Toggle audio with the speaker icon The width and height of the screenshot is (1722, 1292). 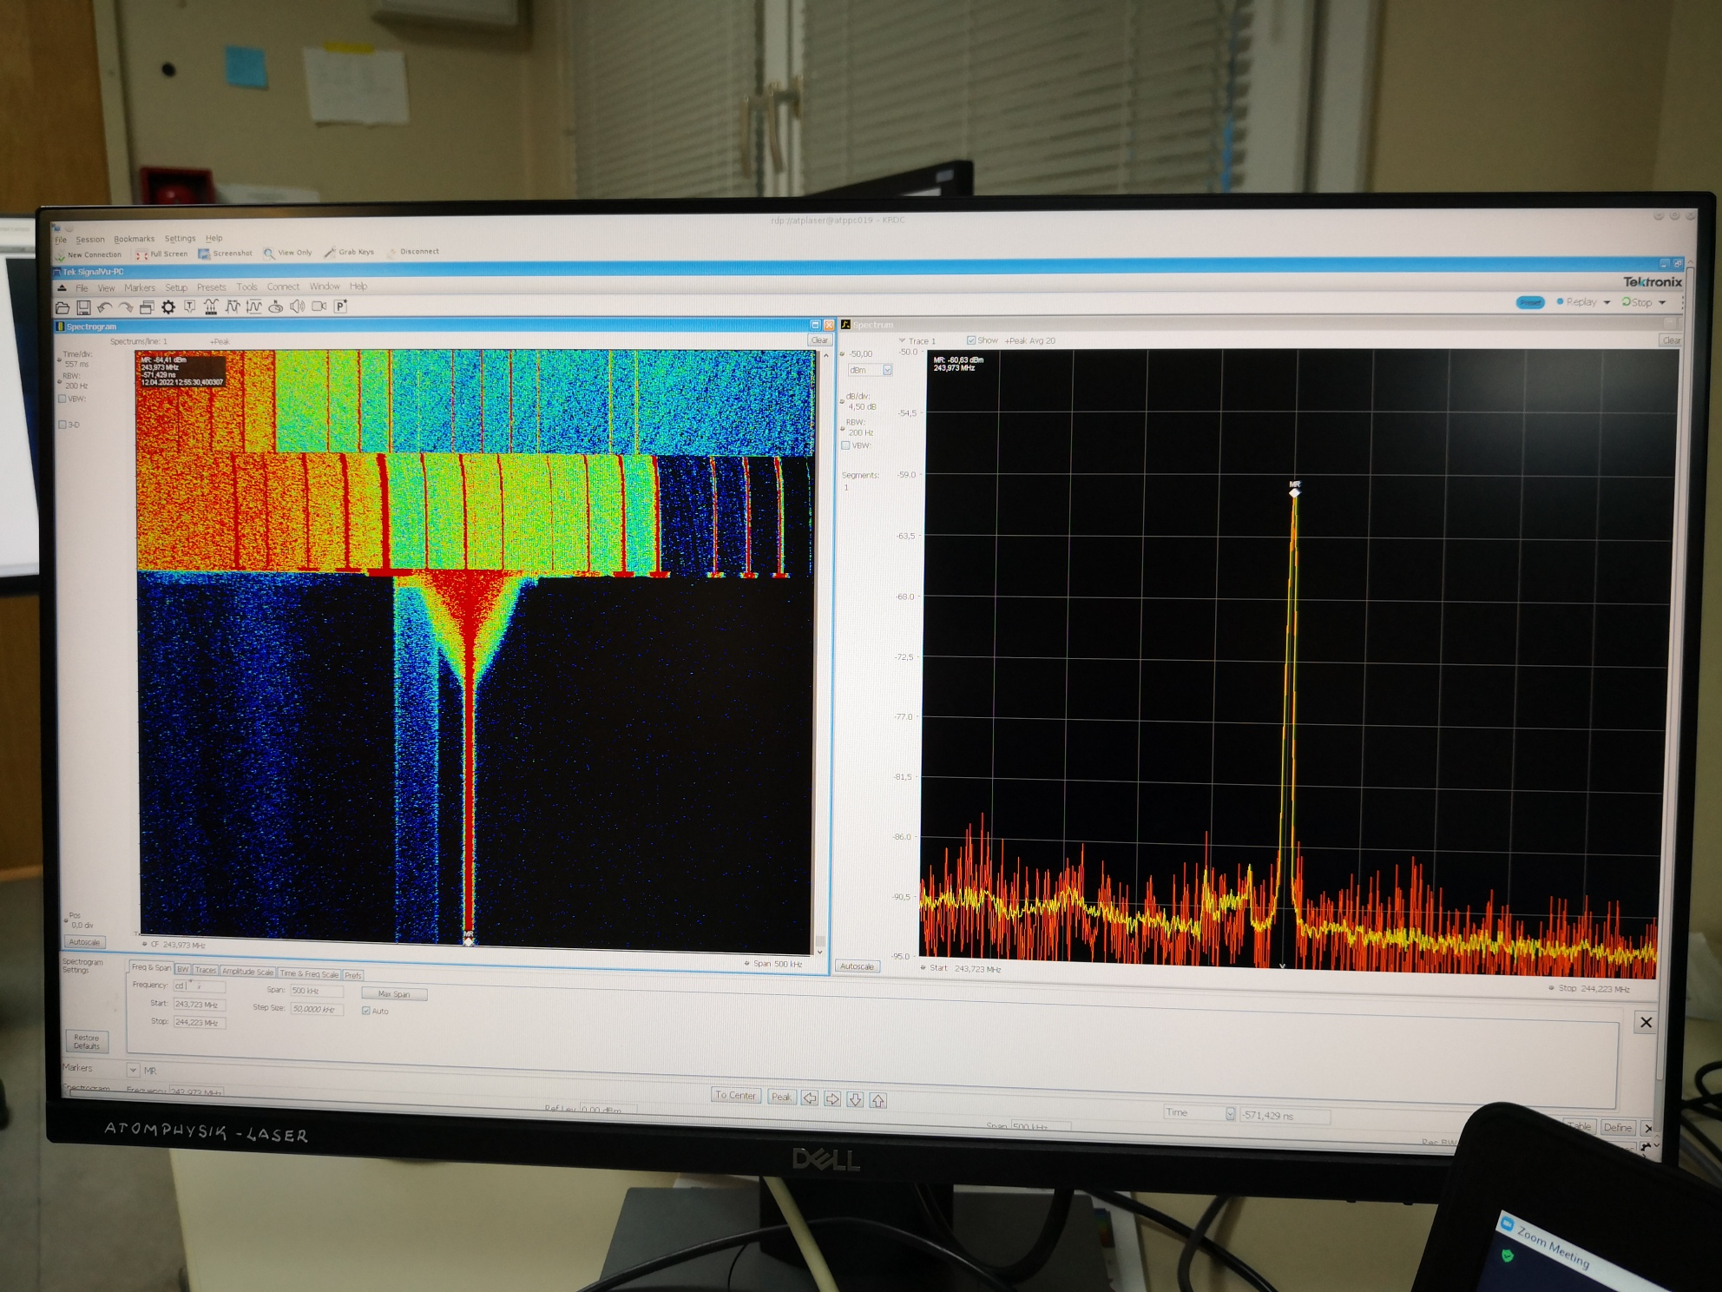[x=297, y=306]
